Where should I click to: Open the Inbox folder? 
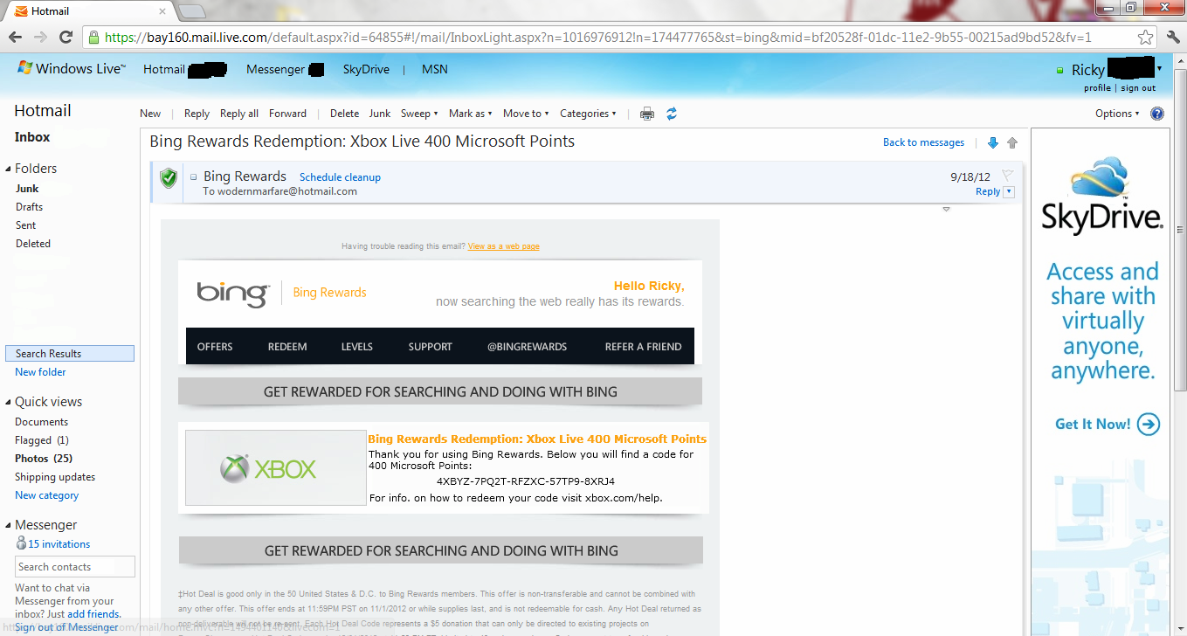coord(32,137)
